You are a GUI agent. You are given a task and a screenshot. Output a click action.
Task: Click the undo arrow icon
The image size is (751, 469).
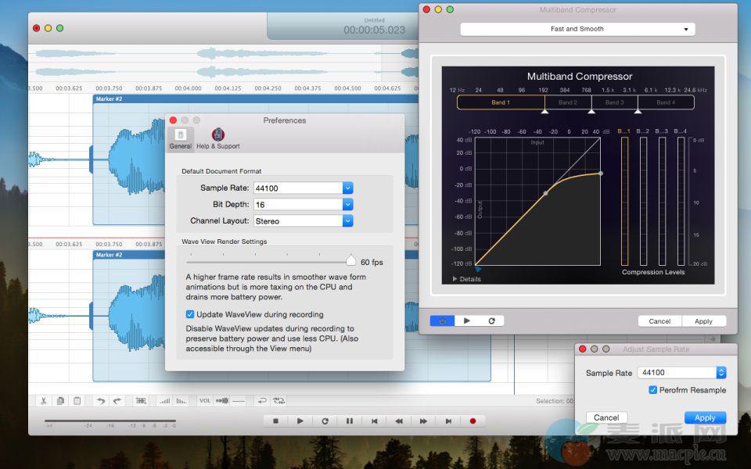pyautogui.click(x=100, y=401)
